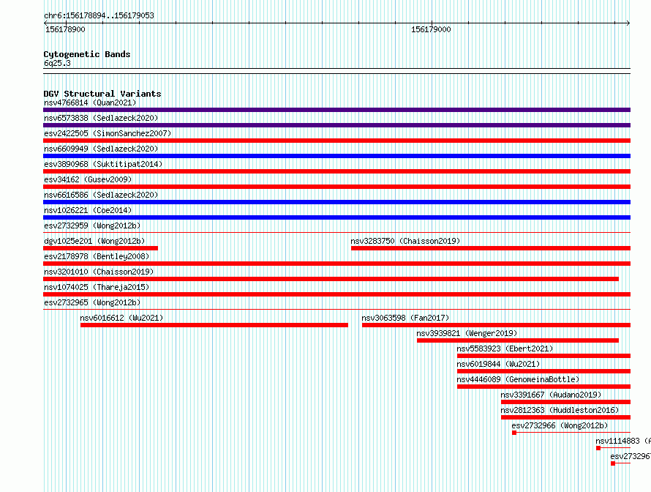Select the nsv6573838 (Sedlazeck2020) label
This screenshot has width=651, height=492.
click(101, 118)
